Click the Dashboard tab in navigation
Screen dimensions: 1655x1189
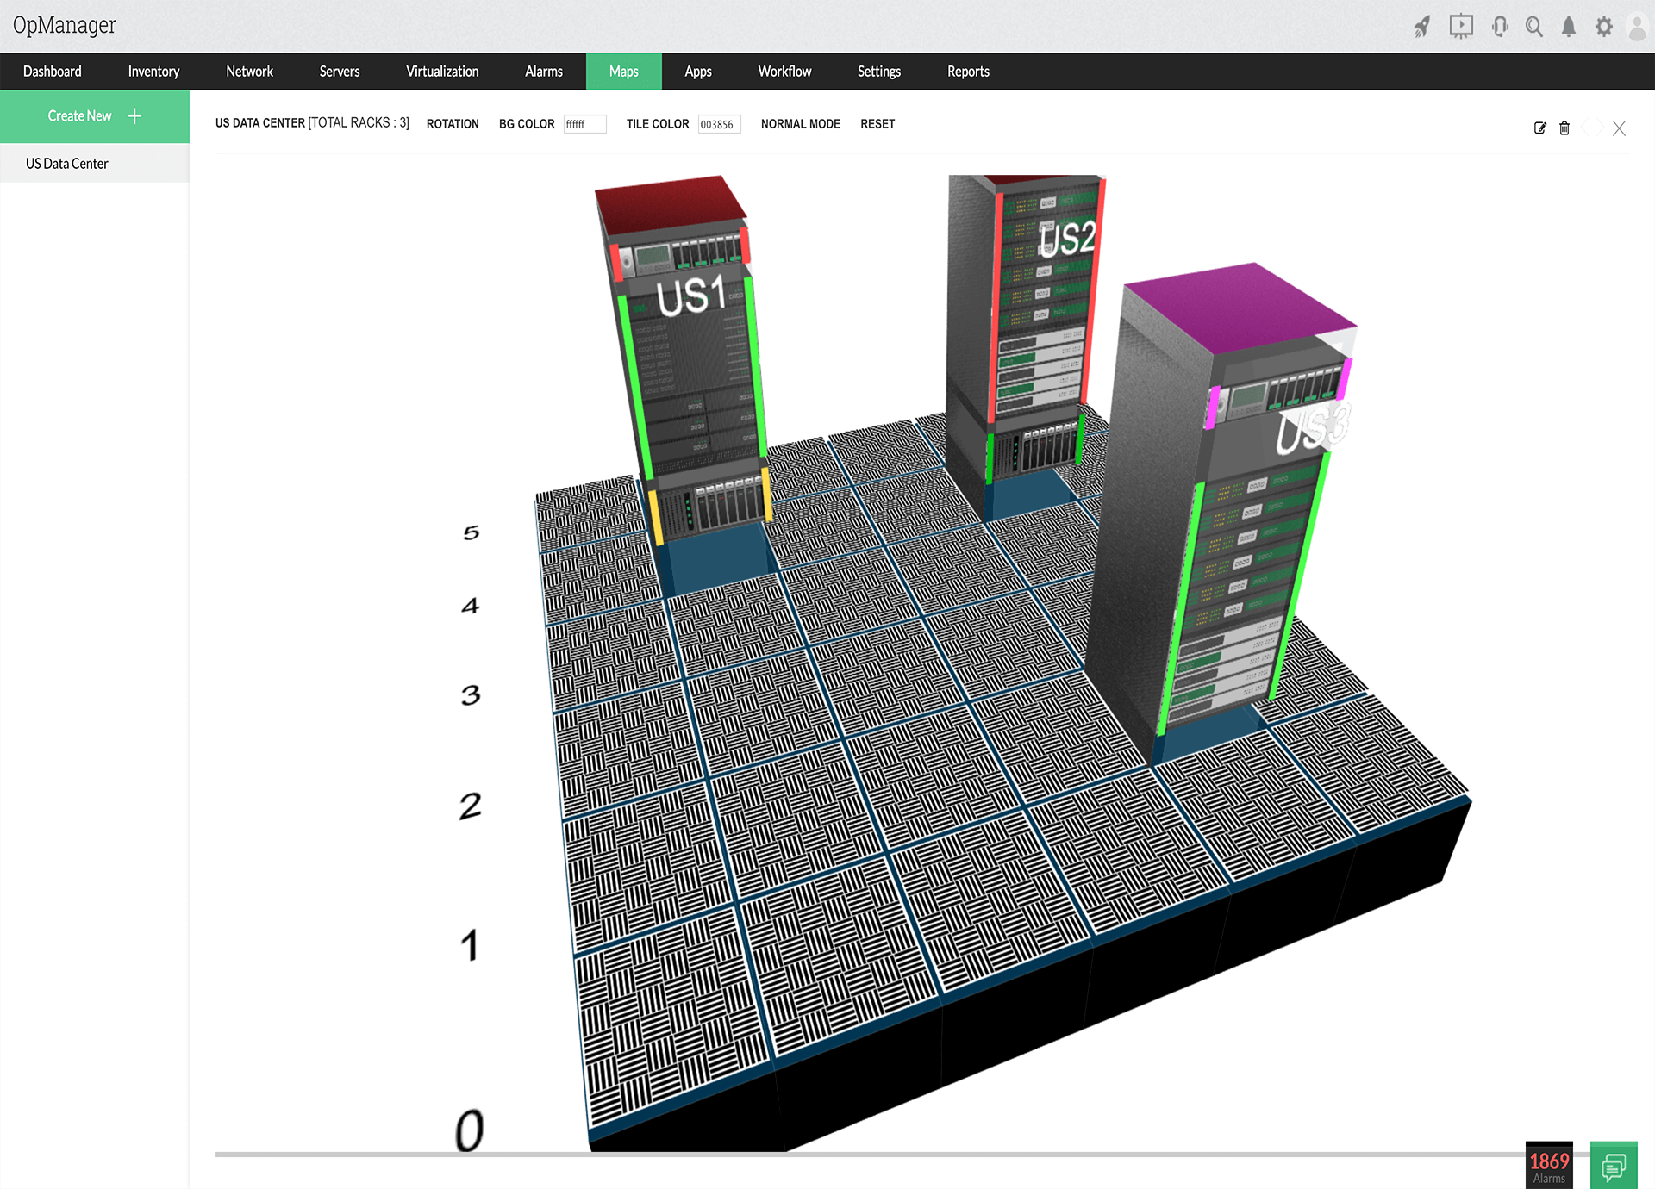[52, 71]
